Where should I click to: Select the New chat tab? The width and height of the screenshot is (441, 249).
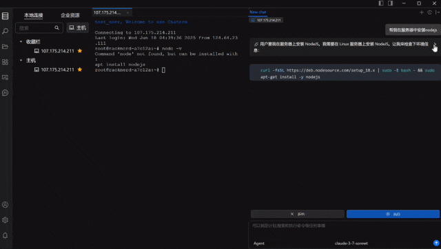pos(258,12)
